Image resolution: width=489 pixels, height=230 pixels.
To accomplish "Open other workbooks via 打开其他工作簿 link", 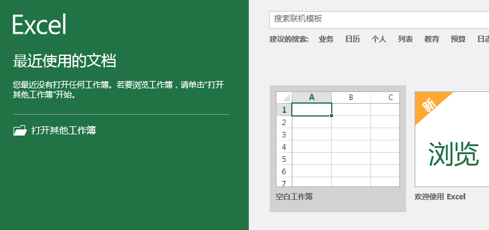I will [63, 130].
